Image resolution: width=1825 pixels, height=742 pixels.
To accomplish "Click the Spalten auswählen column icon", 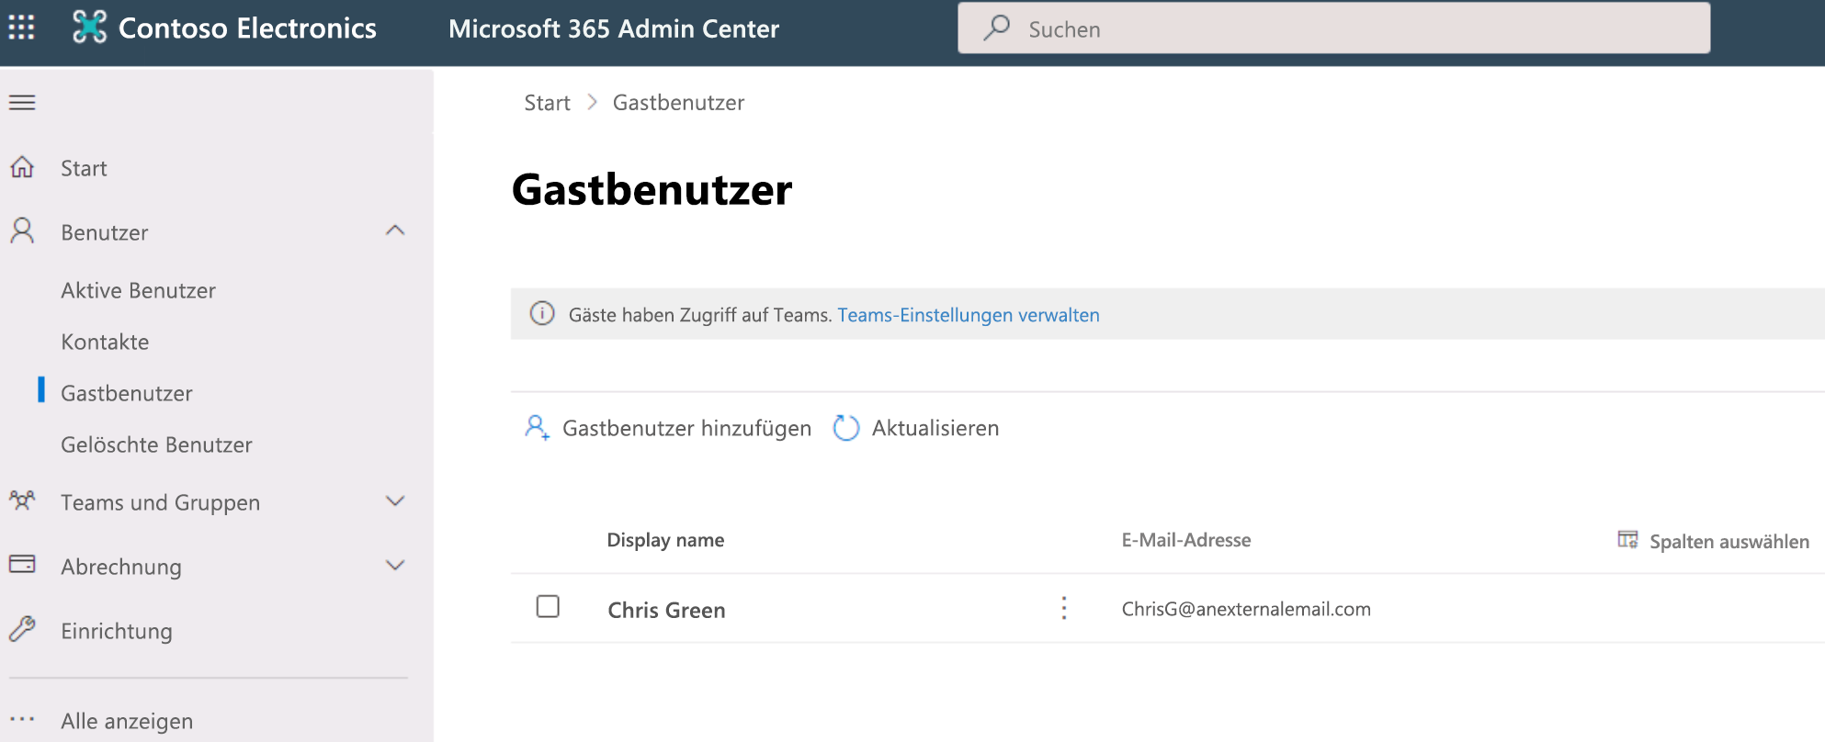I will pos(1627,540).
